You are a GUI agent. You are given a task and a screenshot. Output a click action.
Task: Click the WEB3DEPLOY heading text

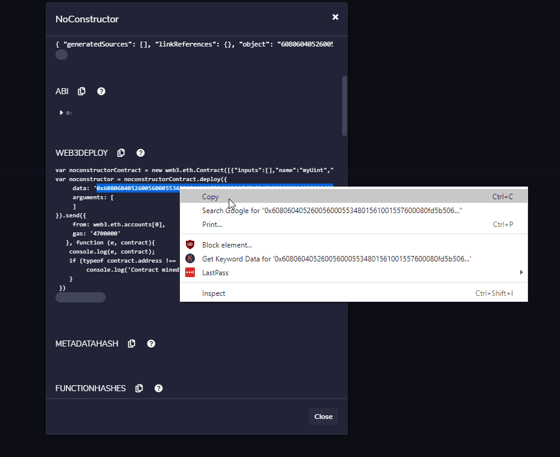pos(81,153)
